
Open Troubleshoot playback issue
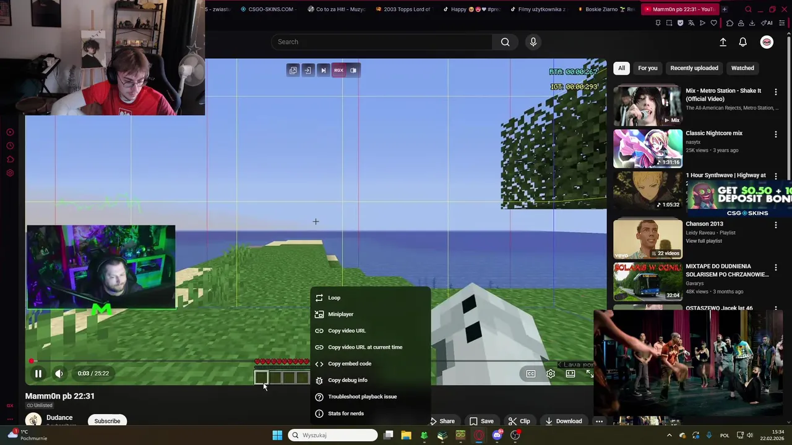(371, 397)
